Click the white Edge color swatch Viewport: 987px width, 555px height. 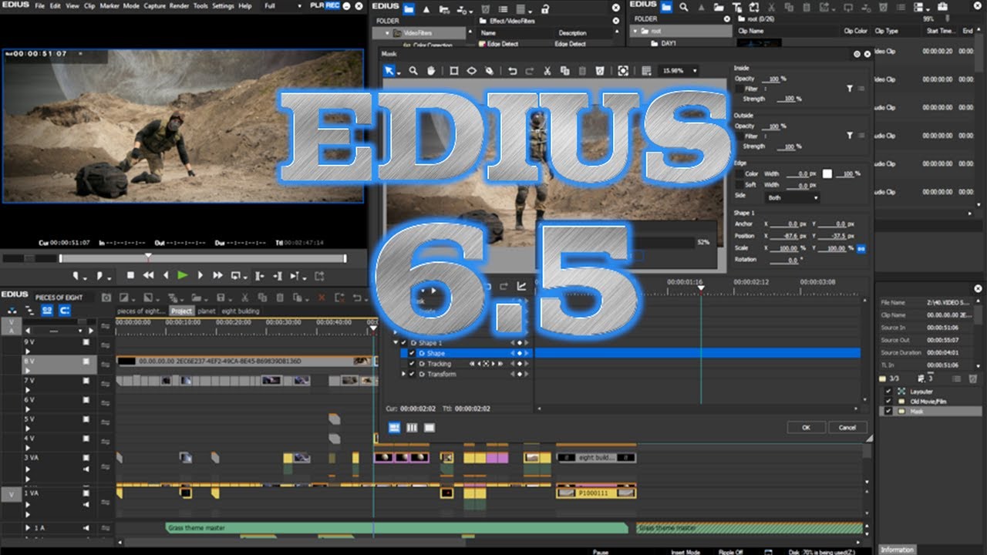coord(827,174)
